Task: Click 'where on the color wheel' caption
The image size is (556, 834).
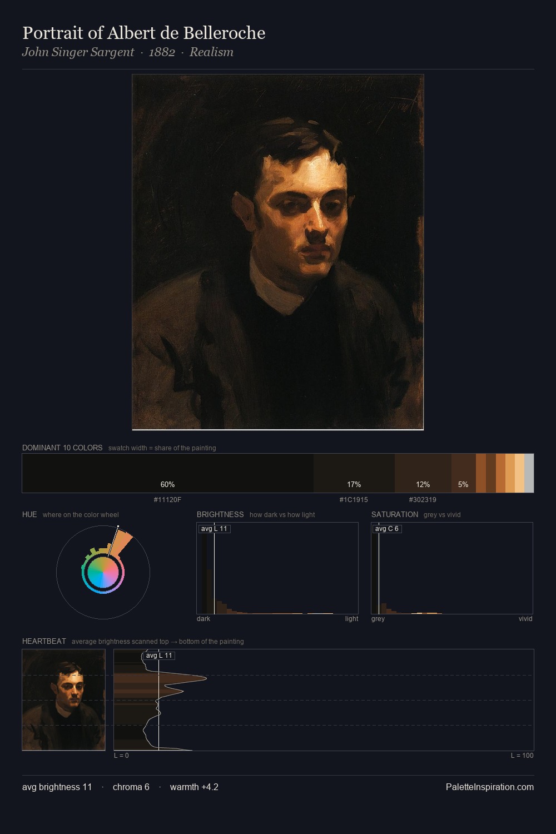Action: tap(81, 515)
